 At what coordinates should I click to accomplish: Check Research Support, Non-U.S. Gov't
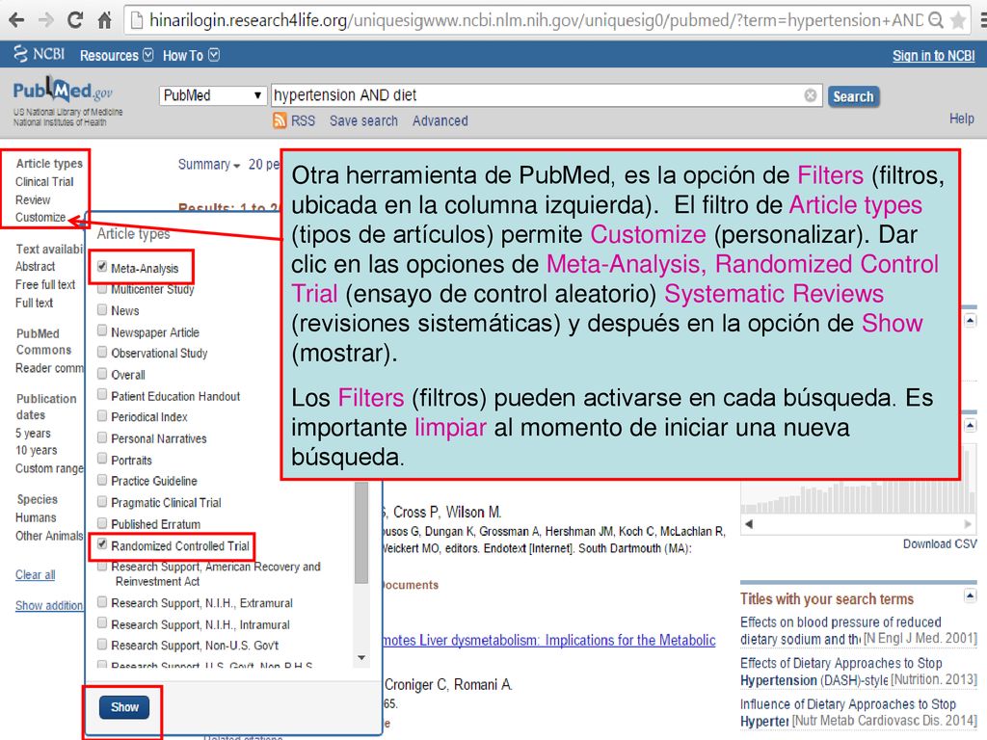(102, 645)
